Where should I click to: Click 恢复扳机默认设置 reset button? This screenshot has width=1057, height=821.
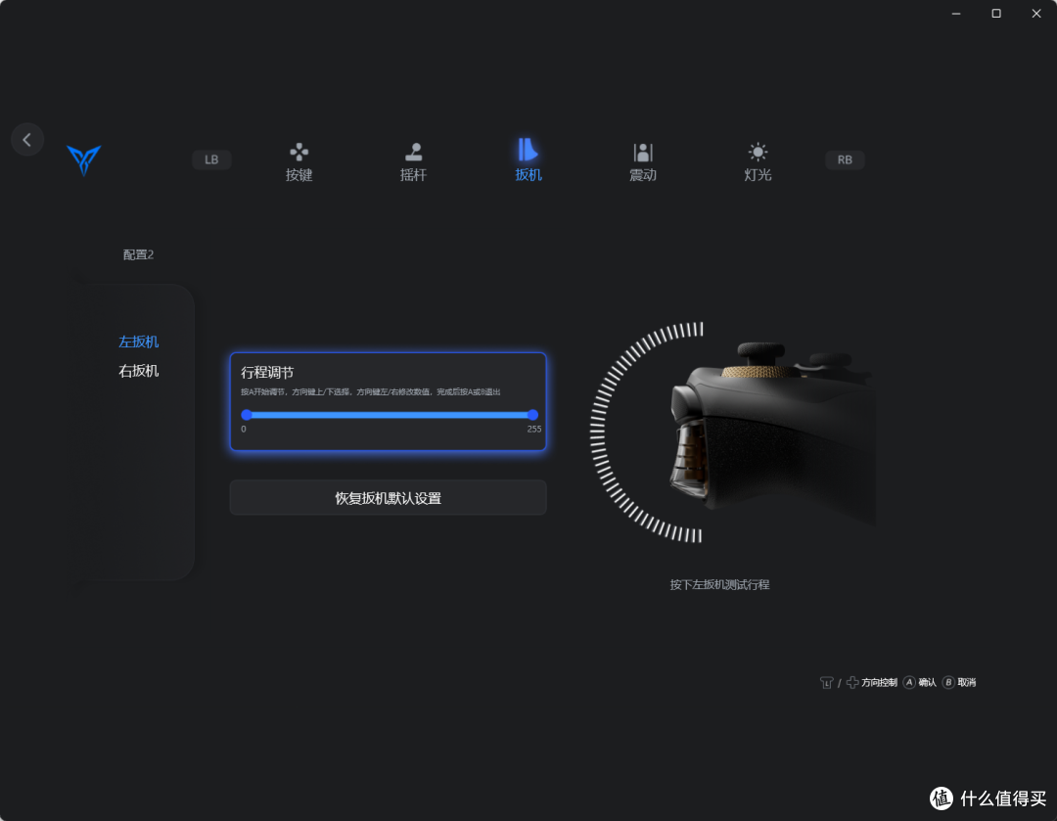point(389,498)
